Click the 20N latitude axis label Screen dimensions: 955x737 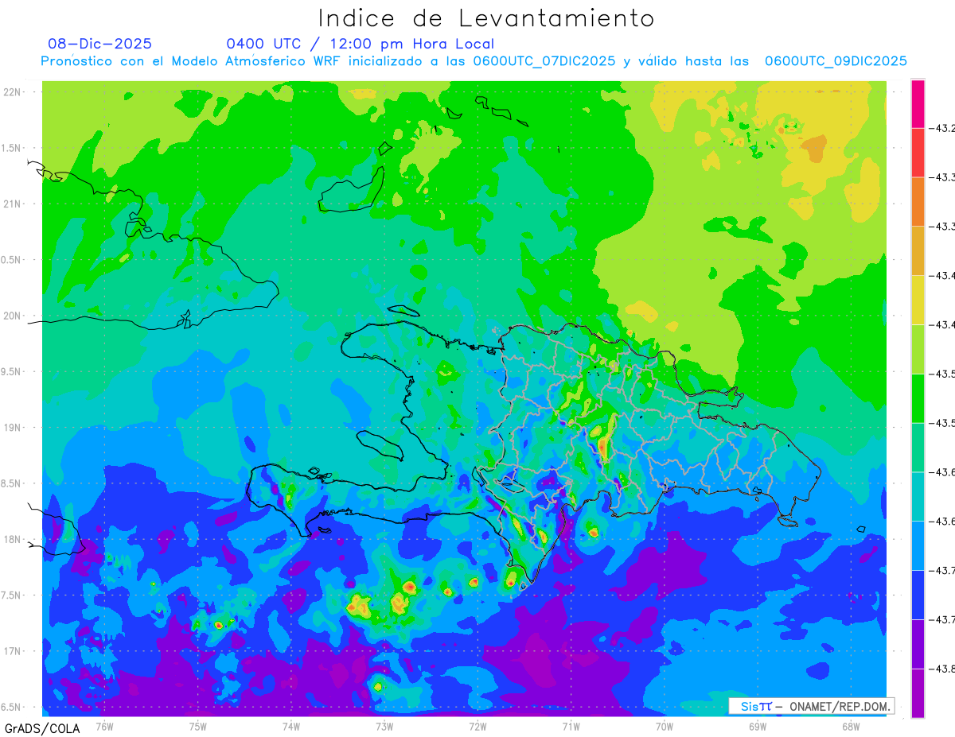[12, 316]
